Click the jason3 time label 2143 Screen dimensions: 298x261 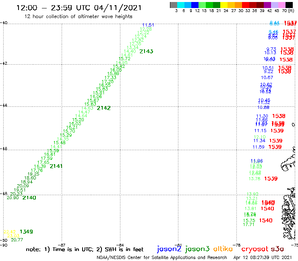click(146, 51)
